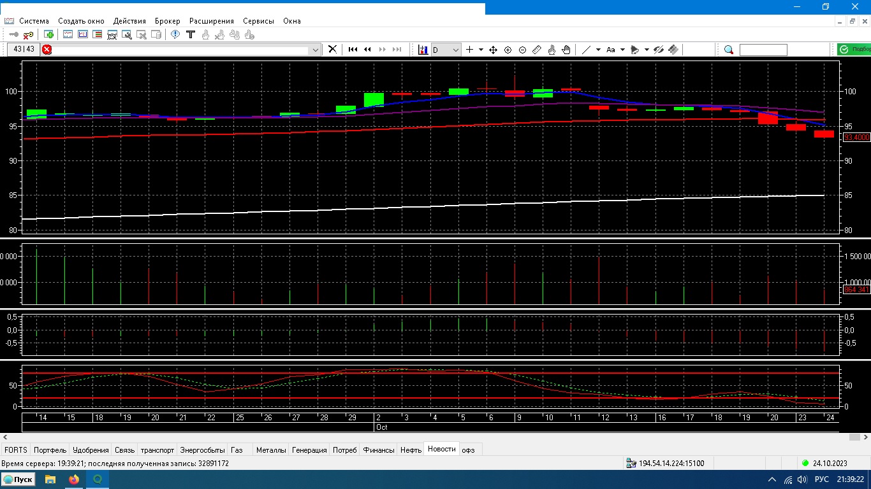The image size is (871, 489).
Task: Click the green Подбор button
Action: point(854,50)
